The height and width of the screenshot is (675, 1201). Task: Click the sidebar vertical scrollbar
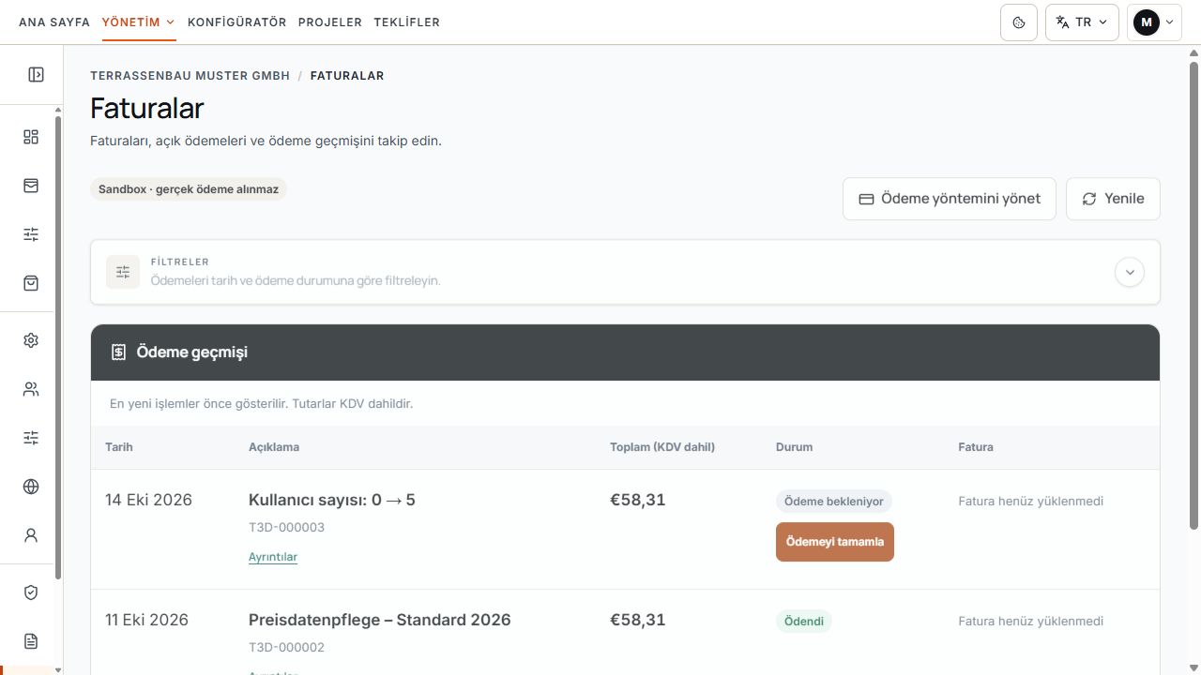point(58,347)
